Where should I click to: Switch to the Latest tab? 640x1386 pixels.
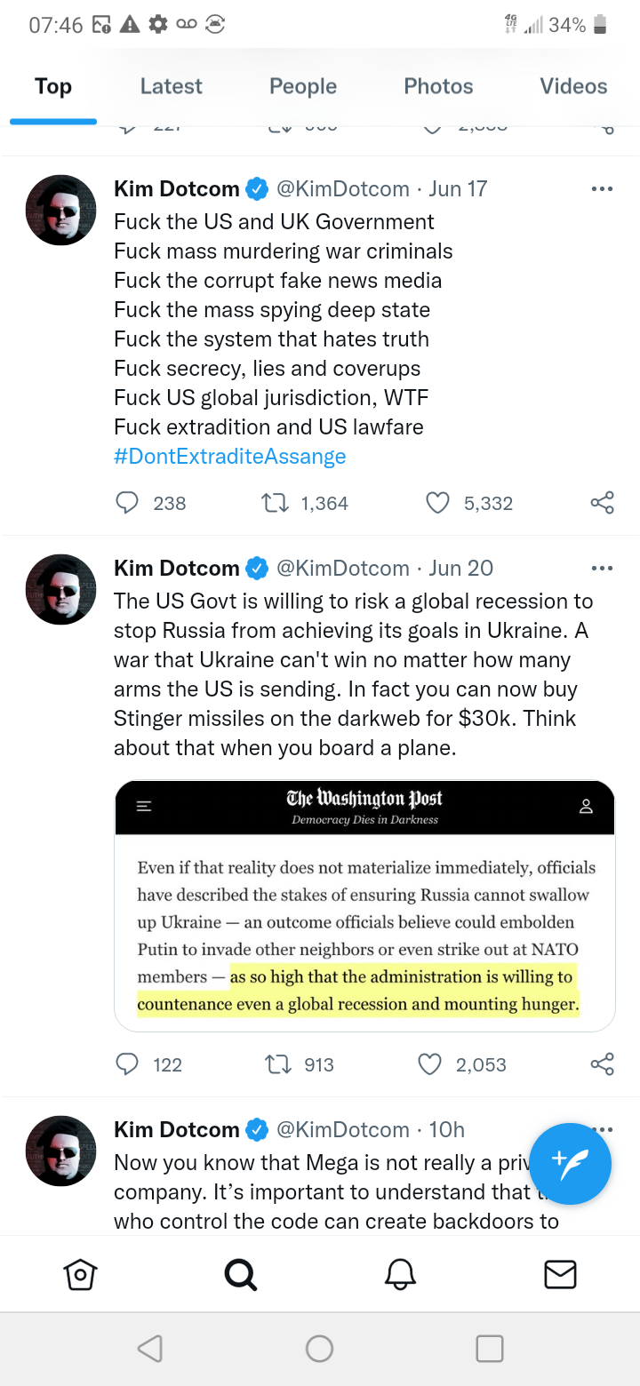[171, 86]
